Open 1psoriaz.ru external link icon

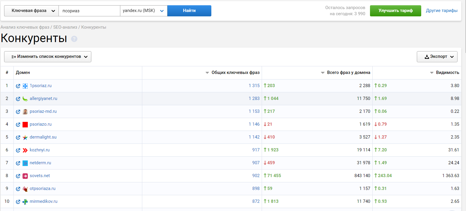pos(18,86)
